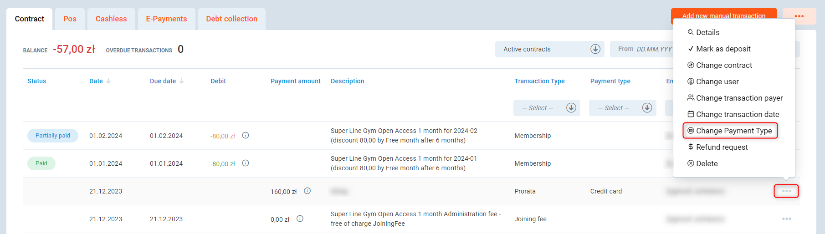
Task: Open three-dots menu on Joining fee row
Action: tap(786, 219)
